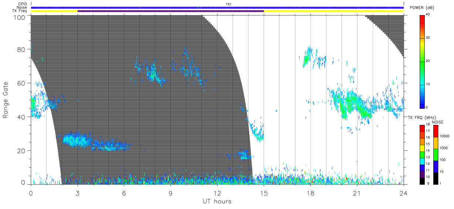The width and height of the screenshot is (454, 209).
Task: Click the POWER (dB) colorbar title
Action: point(423,8)
